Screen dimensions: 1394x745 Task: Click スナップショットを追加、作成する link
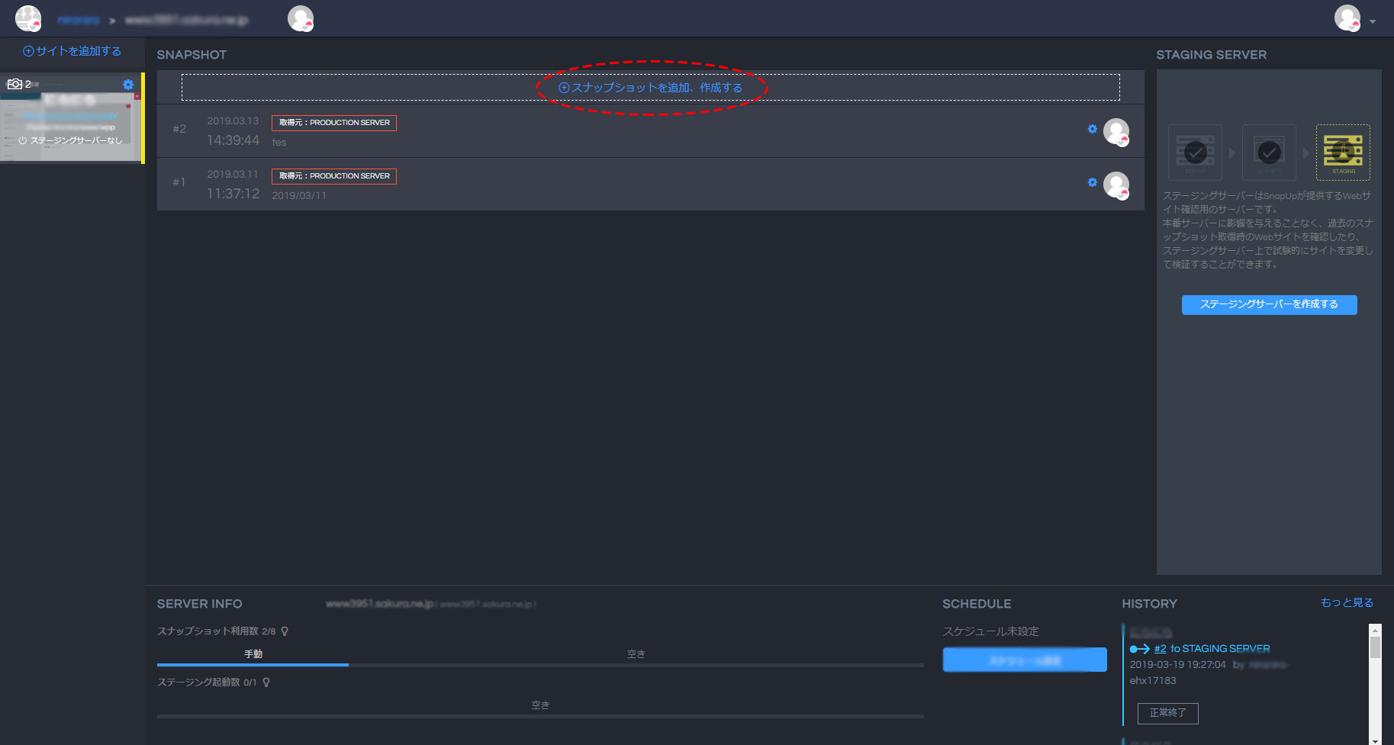tap(650, 88)
